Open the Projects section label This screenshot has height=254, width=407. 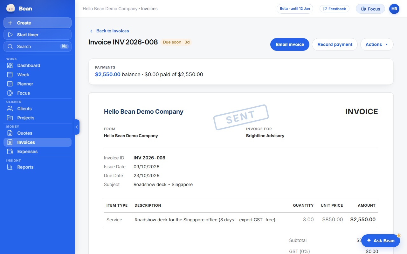point(26,118)
